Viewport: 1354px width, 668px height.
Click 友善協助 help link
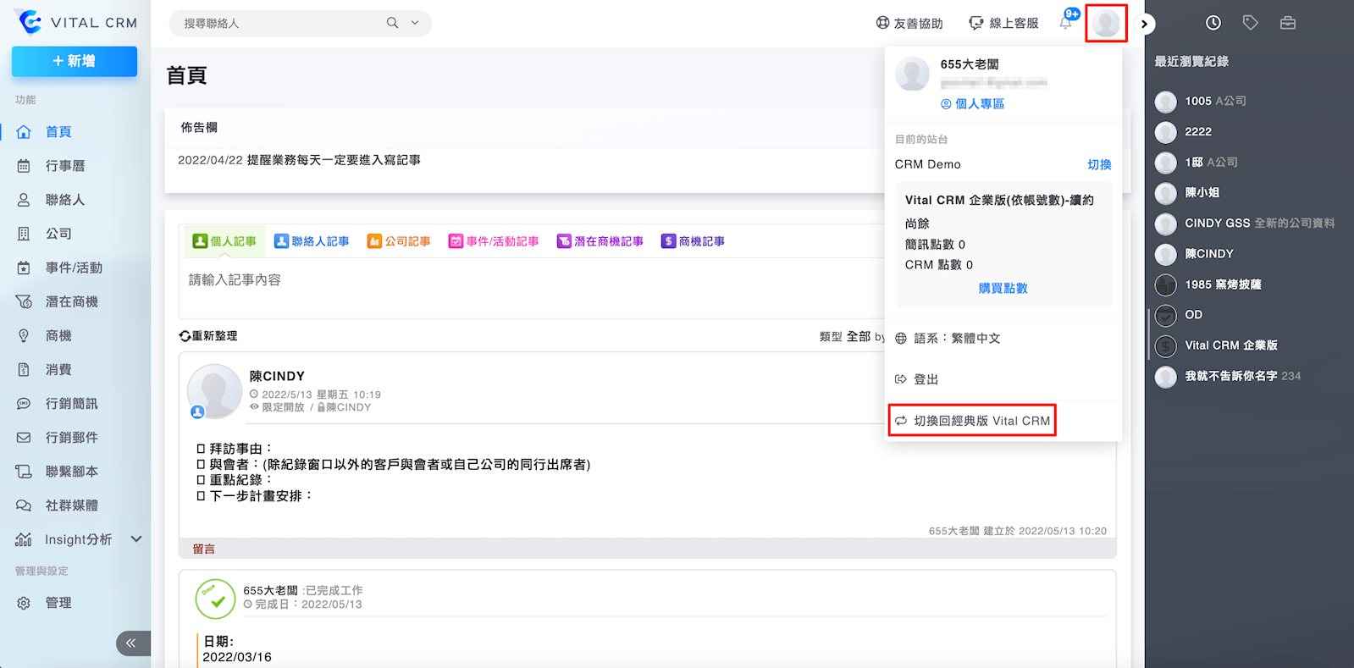pyautogui.click(x=909, y=24)
